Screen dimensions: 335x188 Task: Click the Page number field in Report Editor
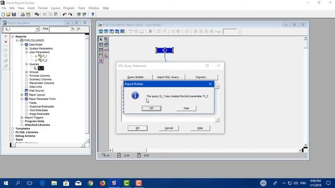coord(230,31)
